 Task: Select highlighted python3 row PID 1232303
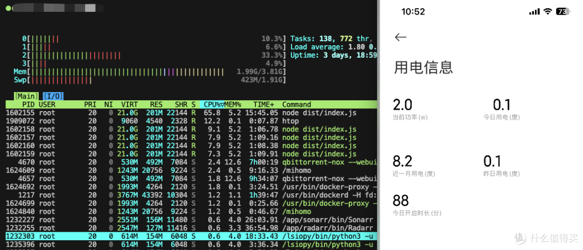coord(191,236)
